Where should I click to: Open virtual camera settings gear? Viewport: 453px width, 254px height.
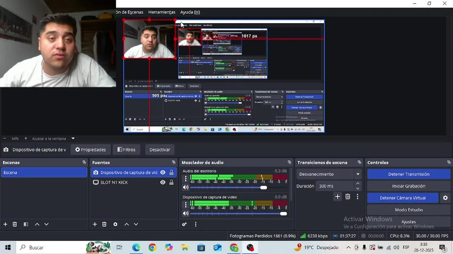click(445, 198)
